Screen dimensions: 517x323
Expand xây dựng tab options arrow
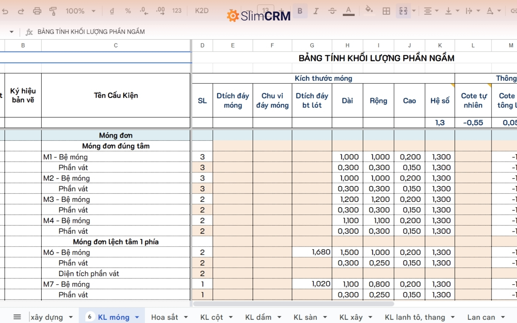click(x=71, y=317)
